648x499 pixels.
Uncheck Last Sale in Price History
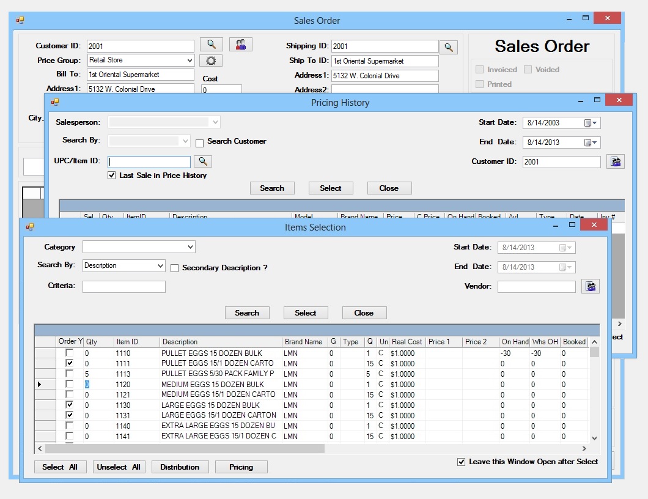click(x=112, y=176)
